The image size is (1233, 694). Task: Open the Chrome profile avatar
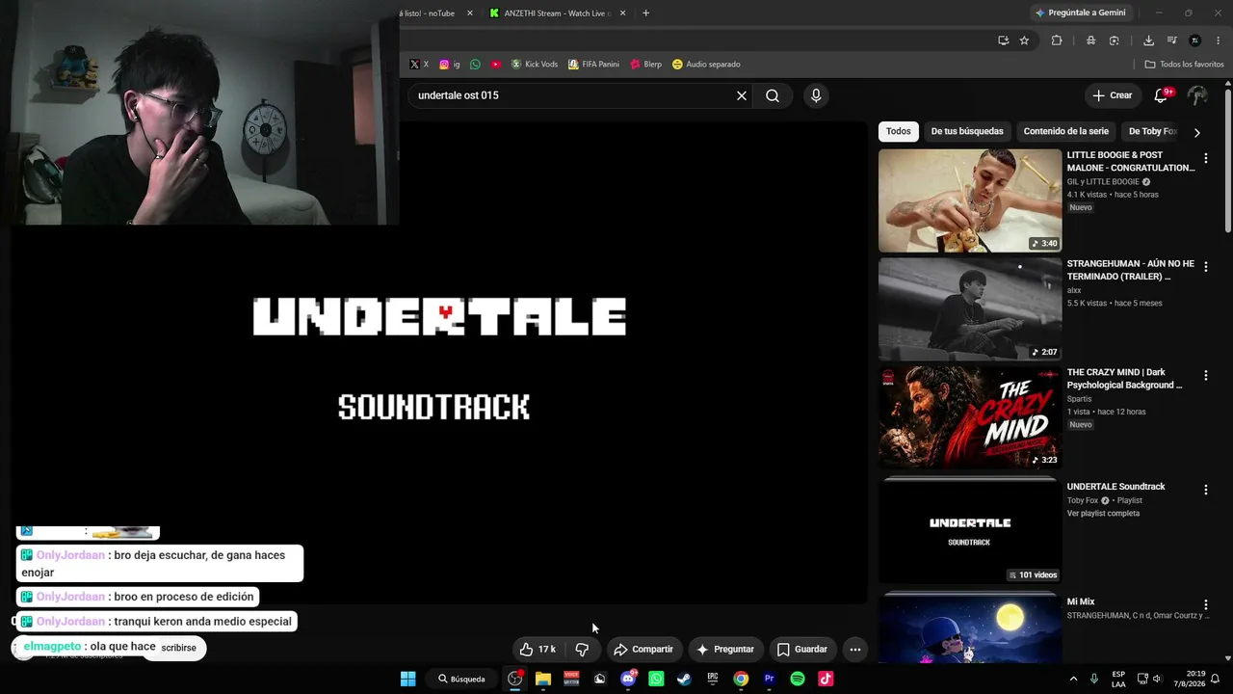[x=1195, y=40]
